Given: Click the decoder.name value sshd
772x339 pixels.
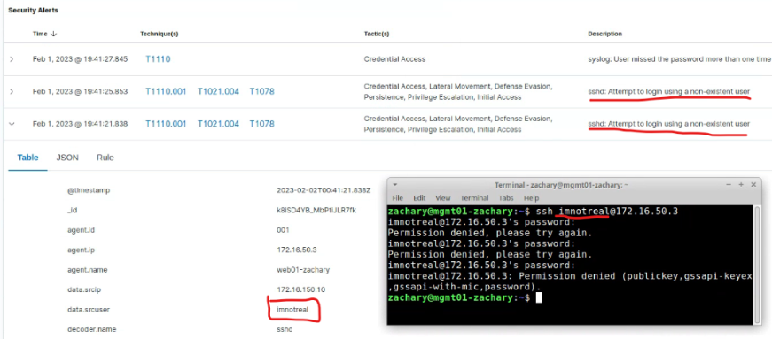Looking at the screenshot, I should point(285,328).
